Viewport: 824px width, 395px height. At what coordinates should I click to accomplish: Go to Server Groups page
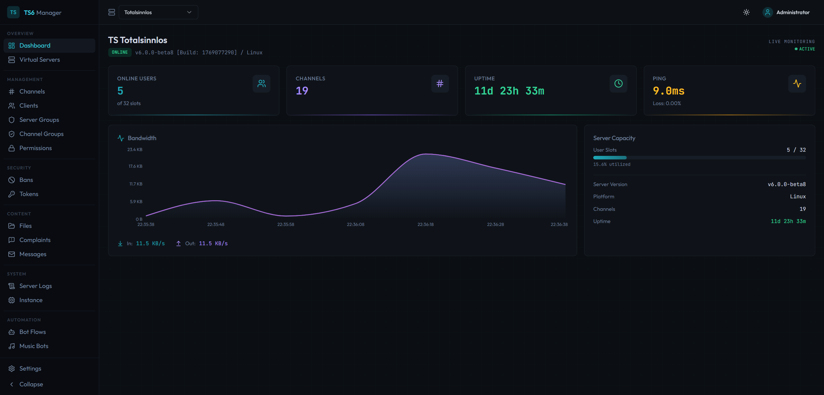tap(39, 120)
